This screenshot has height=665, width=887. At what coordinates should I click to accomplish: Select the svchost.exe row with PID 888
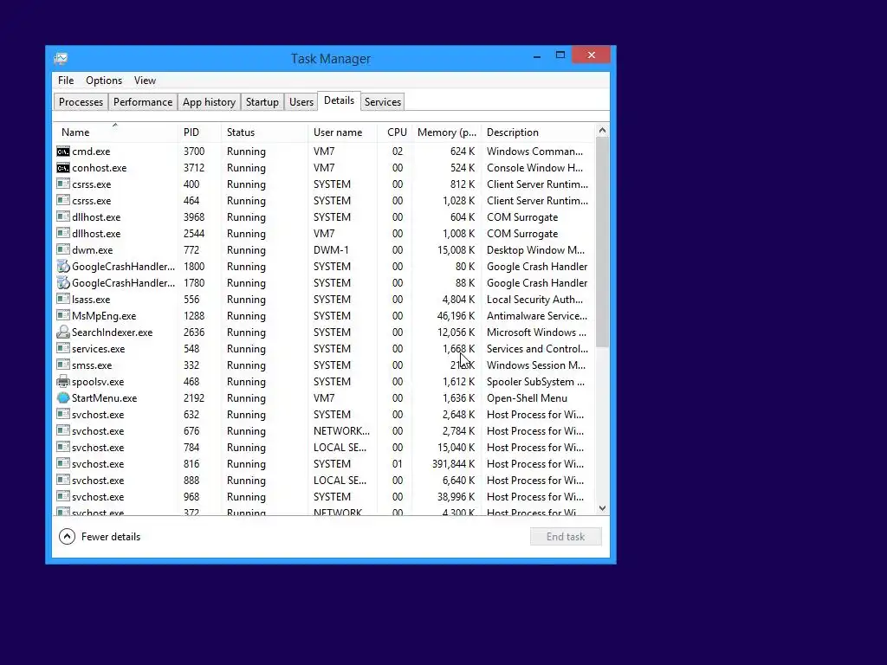pyautogui.click(x=325, y=480)
